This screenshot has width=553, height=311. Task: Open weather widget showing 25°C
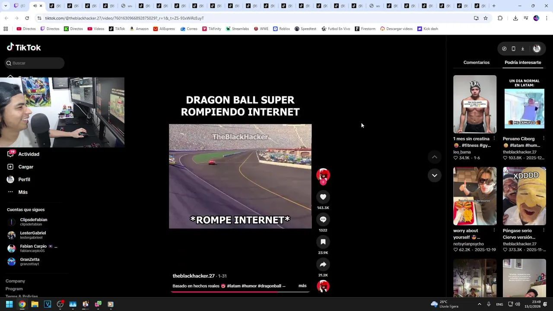[445, 304]
